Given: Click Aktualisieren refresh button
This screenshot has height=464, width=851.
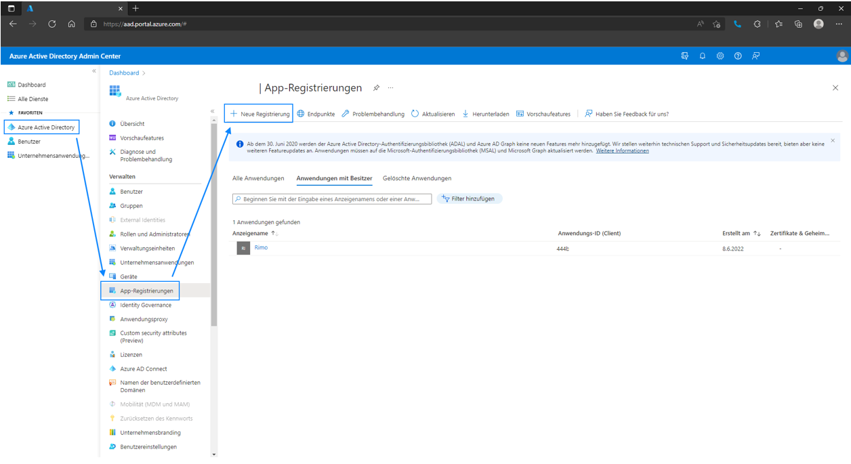Looking at the screenshot, I should 433,114.
